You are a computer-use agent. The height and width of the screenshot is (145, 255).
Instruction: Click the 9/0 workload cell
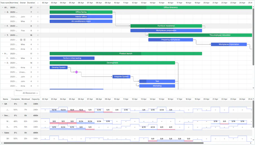coord(63,121)
